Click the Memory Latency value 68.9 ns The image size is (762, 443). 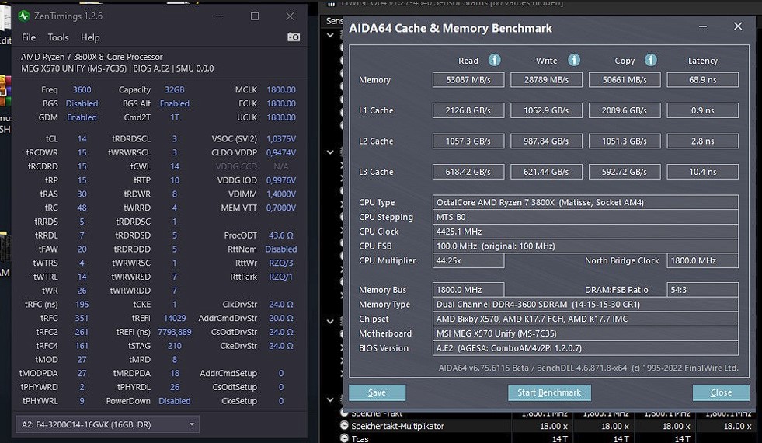click(x=703, y=80)
